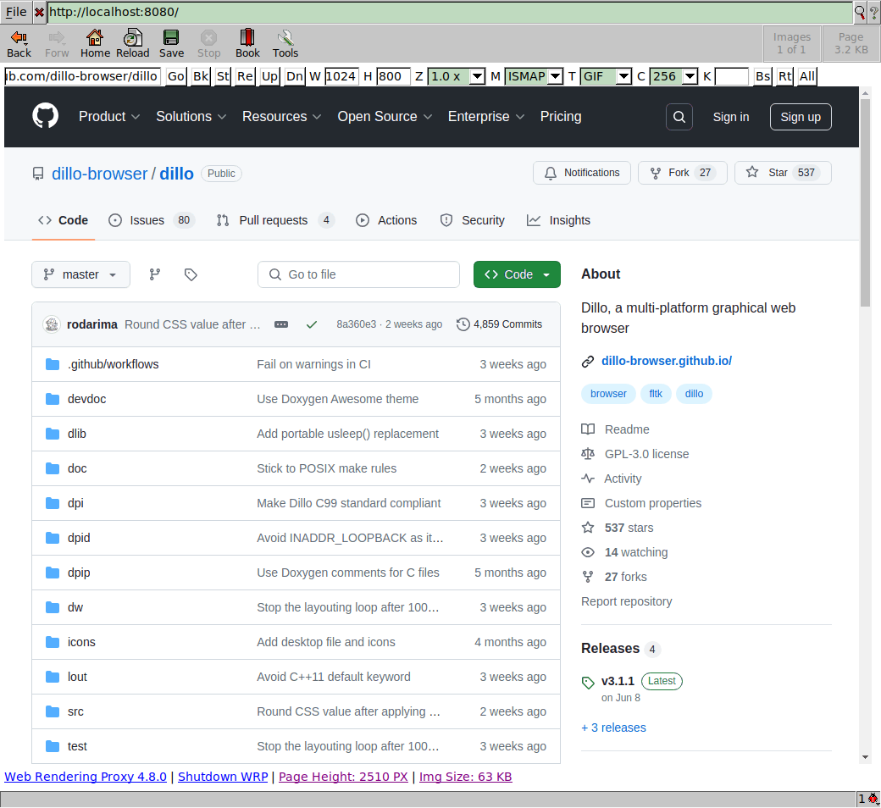This screenshot has height=808, width=881.
Task: Click the branches icon next to master
Action: click(154, 274)
